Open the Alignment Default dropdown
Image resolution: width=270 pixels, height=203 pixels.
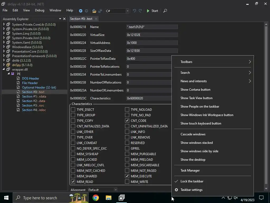(x=103, y=190)
